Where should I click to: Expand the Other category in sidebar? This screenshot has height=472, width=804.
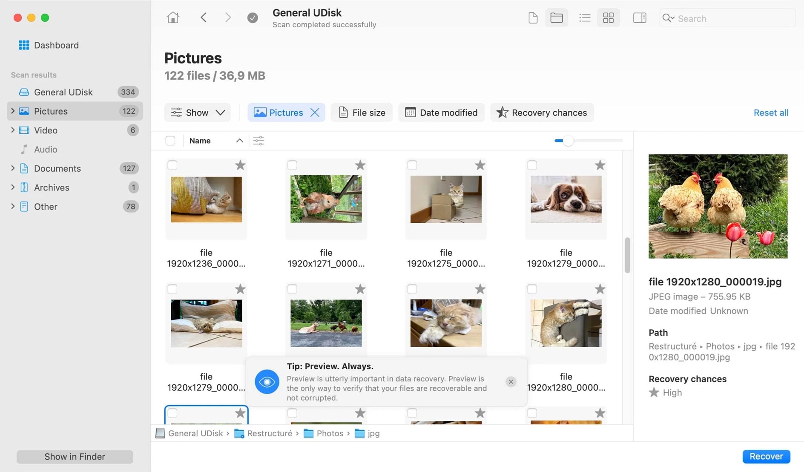coord(12,206)
